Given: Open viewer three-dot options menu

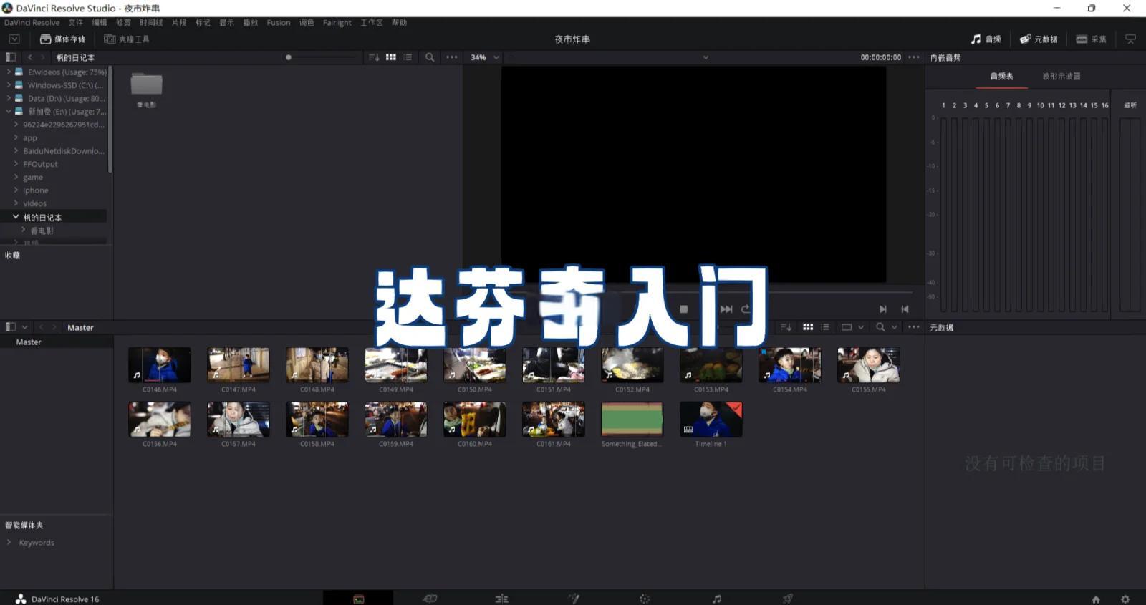Looking at the screenshot, I should point(914,57).
